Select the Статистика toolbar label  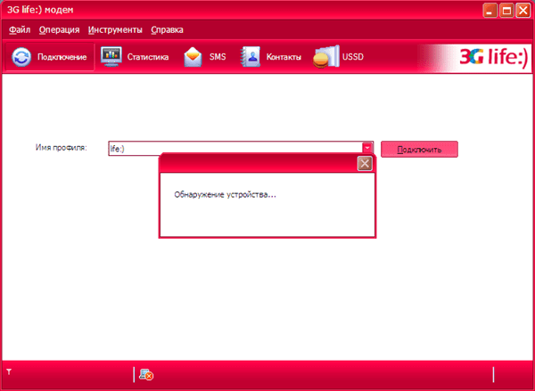(148, 57)
